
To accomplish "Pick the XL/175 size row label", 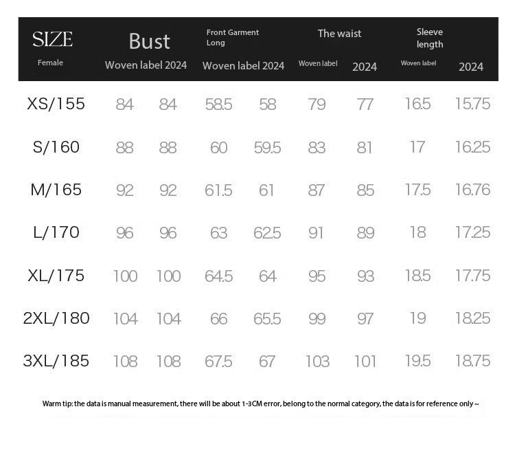I will (56, 275).
